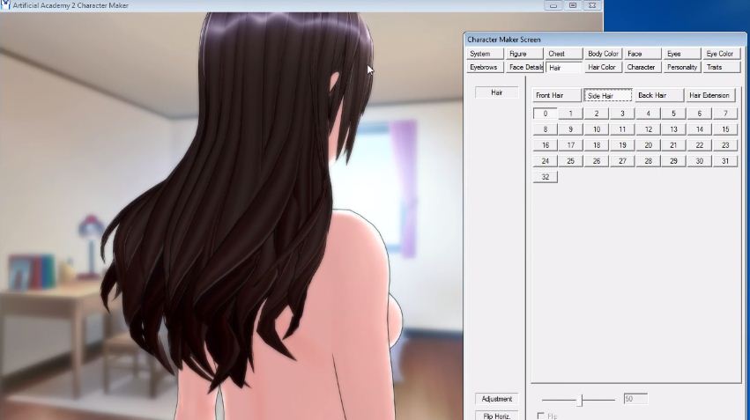This screenshot has height=420, width=750.
Task: Click the adjustment slider handle
Action: click(579, 400)
